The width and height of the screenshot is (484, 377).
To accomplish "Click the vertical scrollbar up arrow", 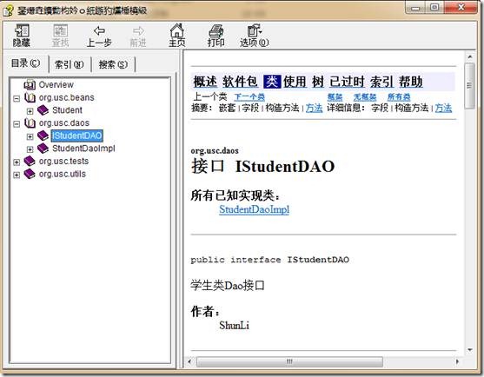I will coord(470,56).
